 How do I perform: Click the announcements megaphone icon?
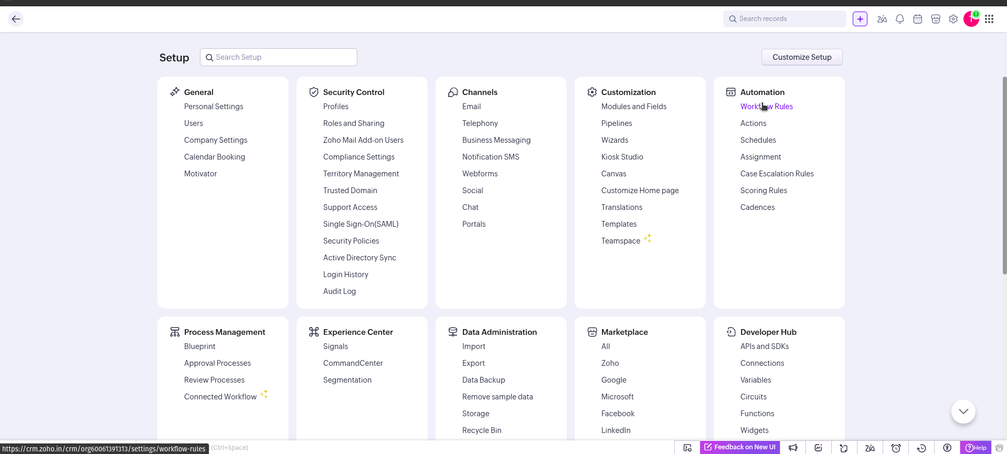pos(793,448)
